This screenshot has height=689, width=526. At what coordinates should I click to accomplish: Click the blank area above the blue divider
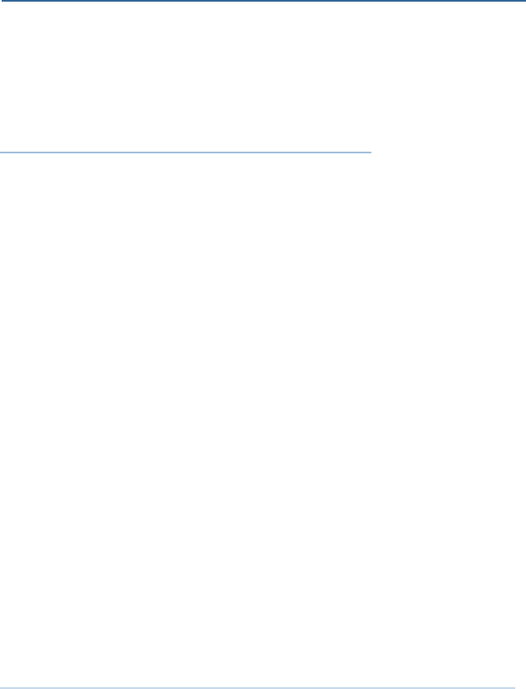[186, 77]
